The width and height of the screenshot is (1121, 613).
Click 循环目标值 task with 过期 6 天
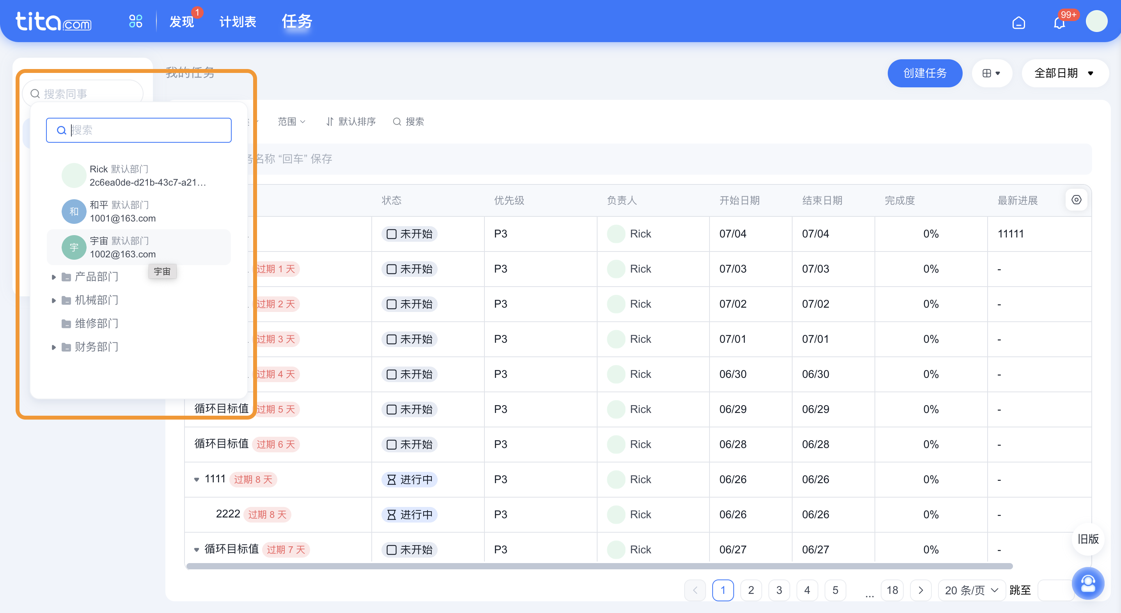pyautogui.click(x=222, y=444)
